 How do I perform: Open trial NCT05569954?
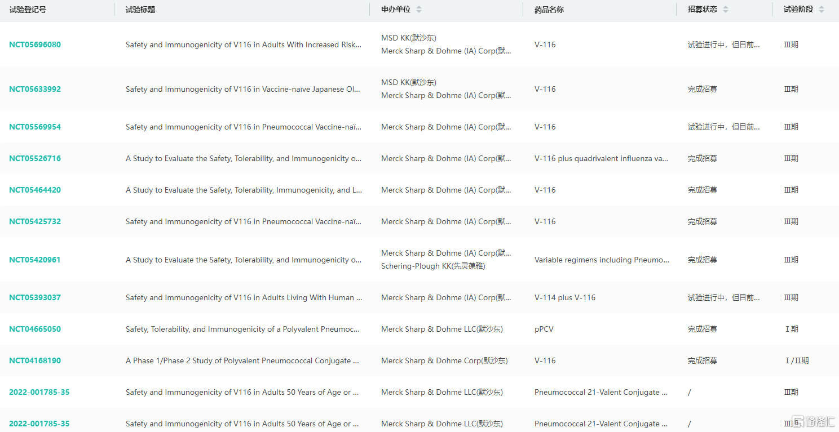(35, 127)
